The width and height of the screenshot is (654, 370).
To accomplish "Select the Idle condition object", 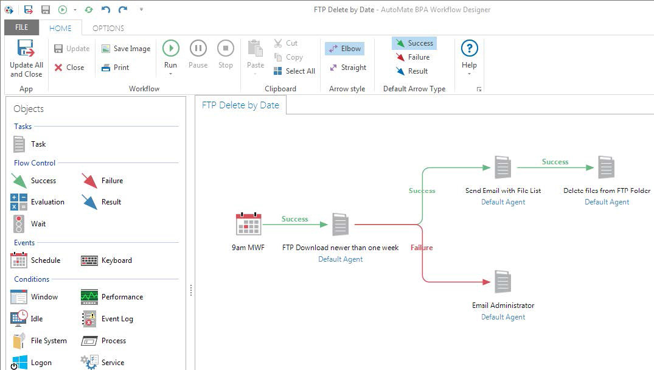I will pyautogui.click(x=27, y=318).
